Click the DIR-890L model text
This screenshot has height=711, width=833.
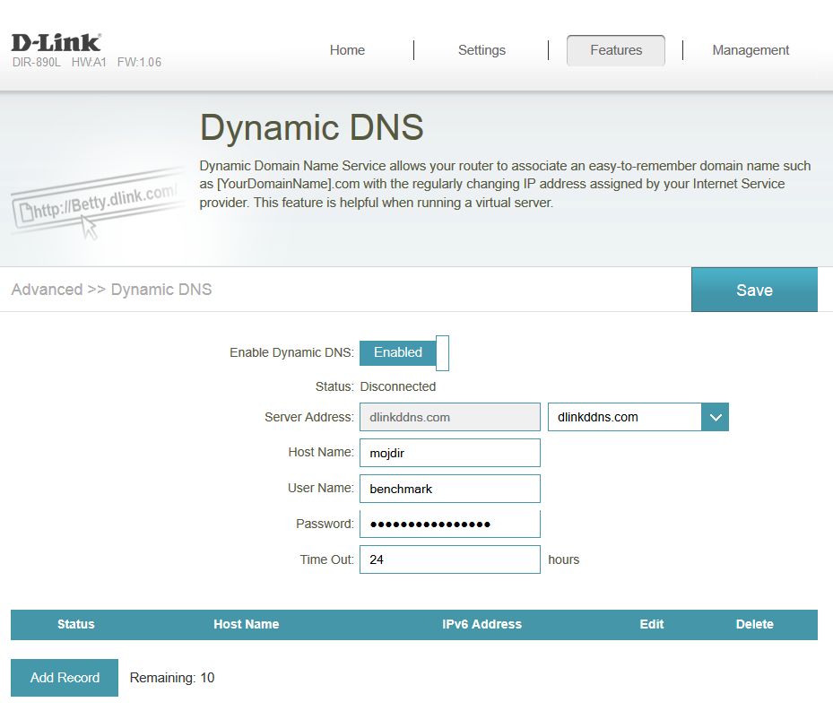click(x=37, y=62)
